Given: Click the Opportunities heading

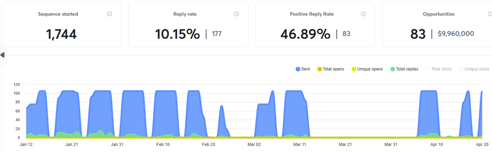Looking at the screenshot, I should click(439, 14).
